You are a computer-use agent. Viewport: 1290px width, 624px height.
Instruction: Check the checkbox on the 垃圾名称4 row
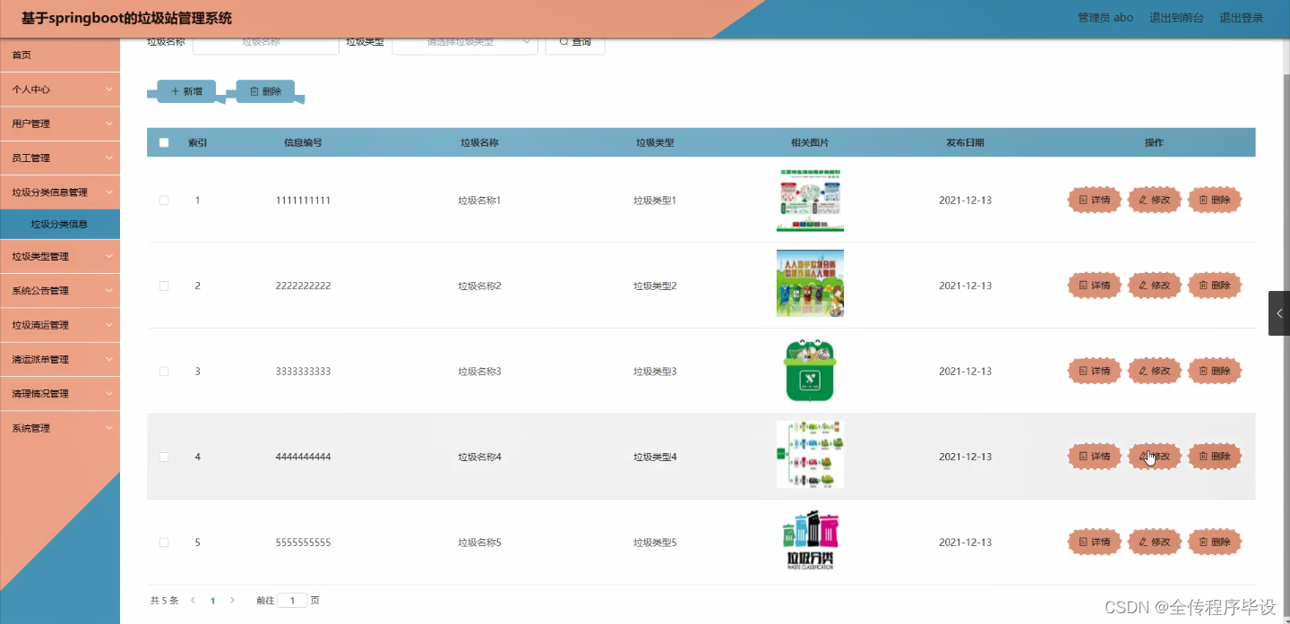[164, 457]
